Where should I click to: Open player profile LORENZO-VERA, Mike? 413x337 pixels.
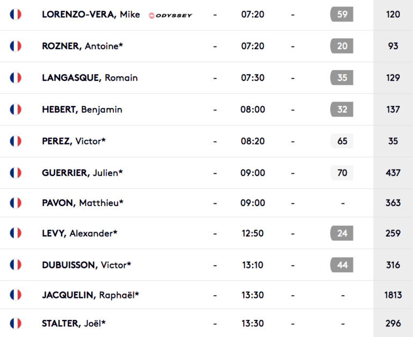point(91,14)
